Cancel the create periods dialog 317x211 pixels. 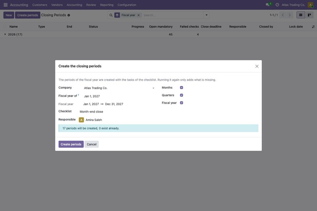point(92,144)
